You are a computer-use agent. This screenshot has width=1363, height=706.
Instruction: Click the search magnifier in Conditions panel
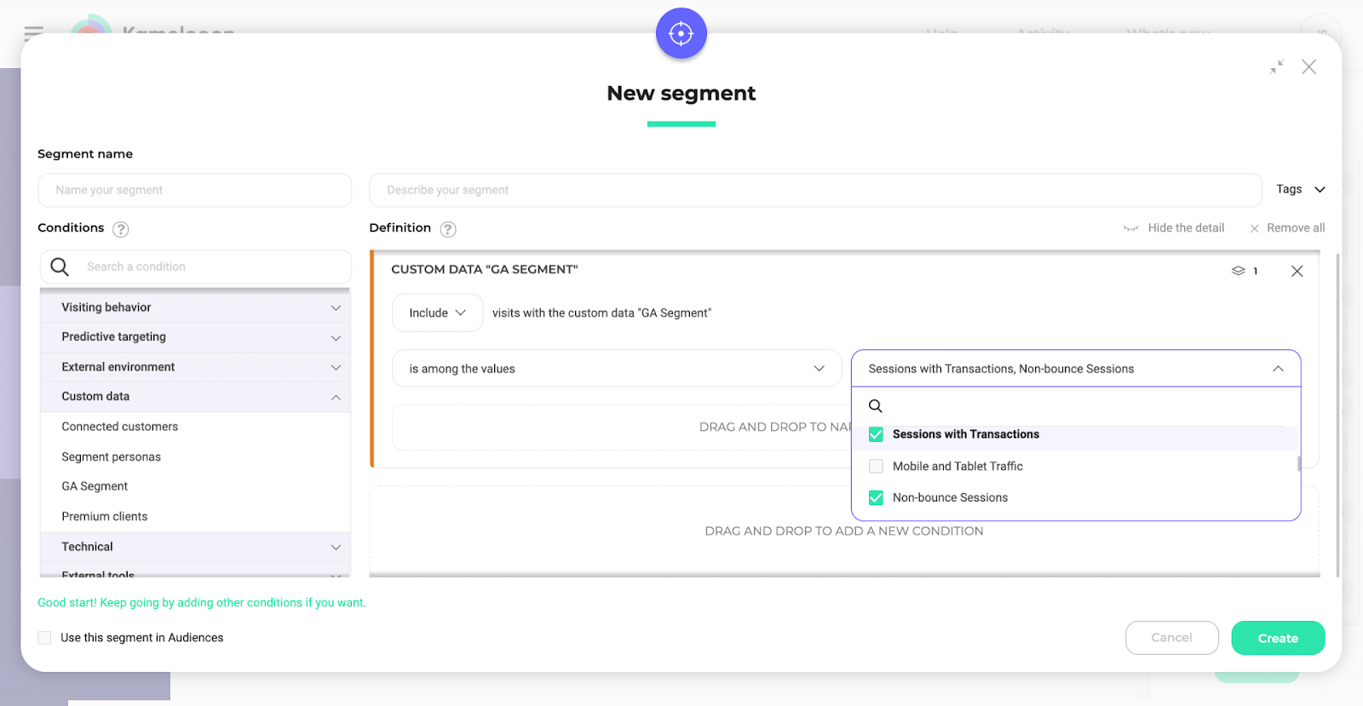click(x=60, y=267)
